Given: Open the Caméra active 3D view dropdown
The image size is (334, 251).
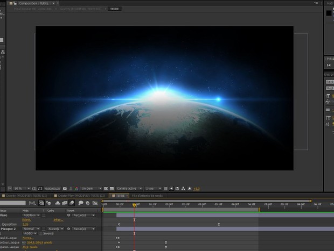Looking at the screenshot, I should pos(129,189).
